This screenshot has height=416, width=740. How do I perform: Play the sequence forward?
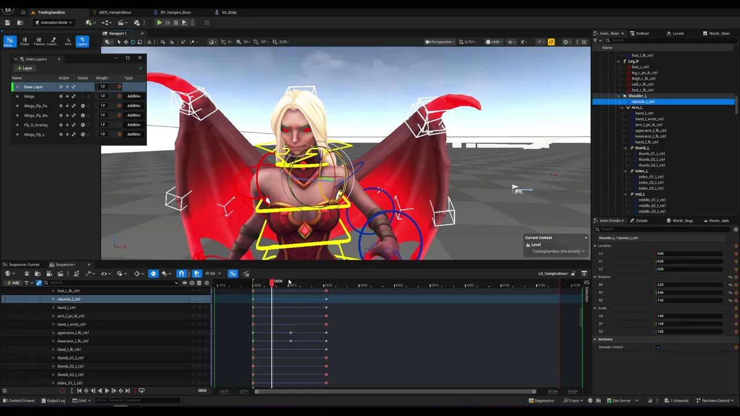106,391
